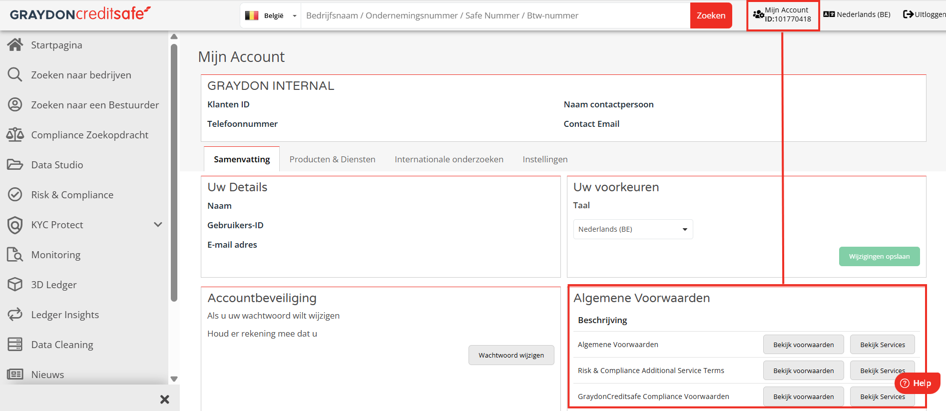Open 3D Ledger menu label

pyautogui.click(x=53, y=285)
